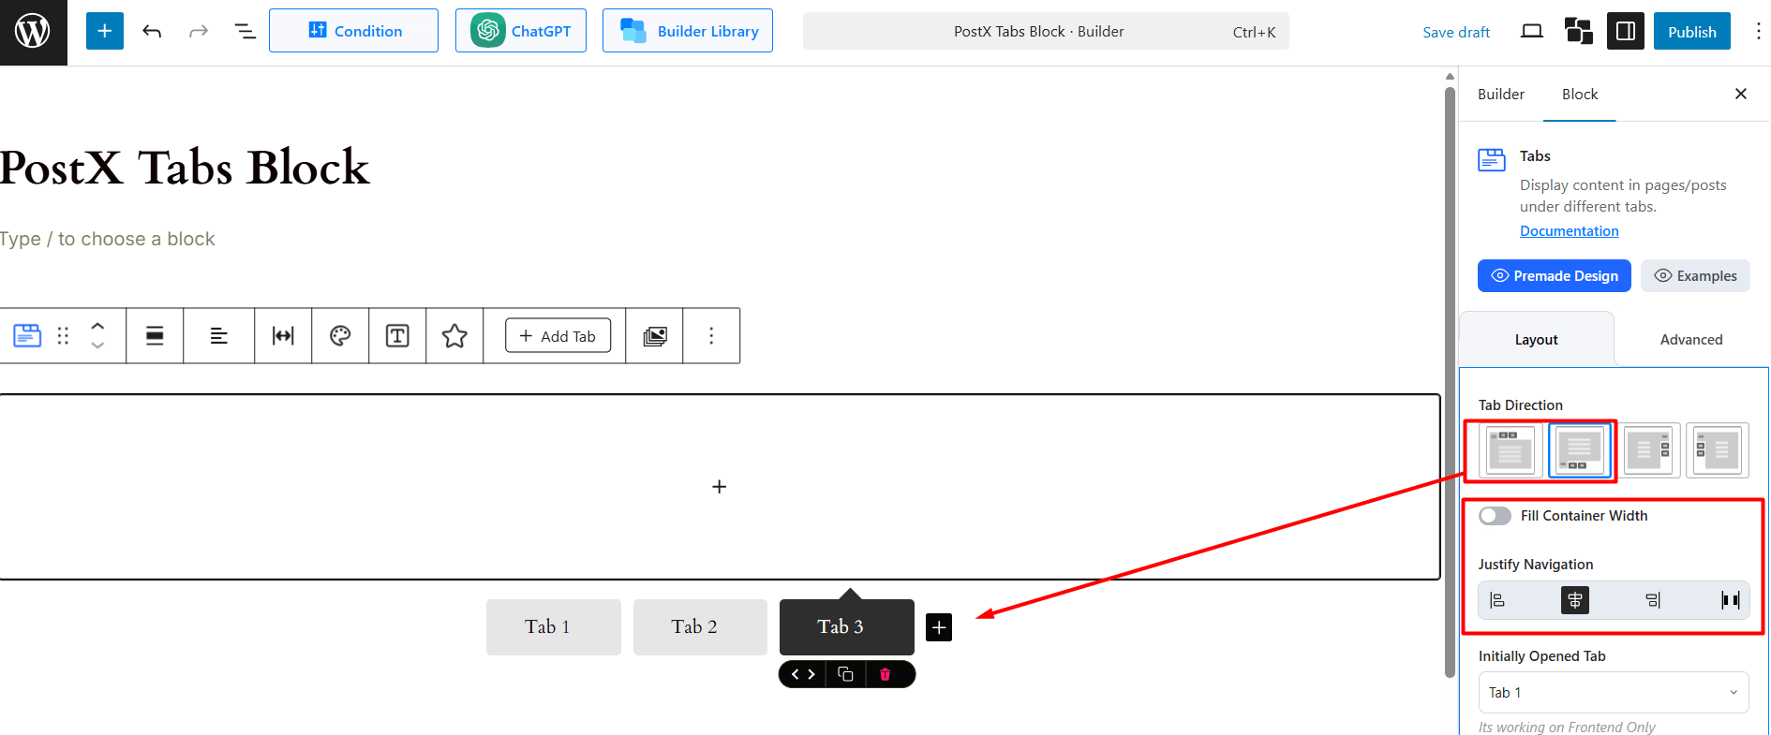The width and height of the screenshot is (1771, 735).
Task: Click the star icon in the block toolbar
Action: (454, 335)
